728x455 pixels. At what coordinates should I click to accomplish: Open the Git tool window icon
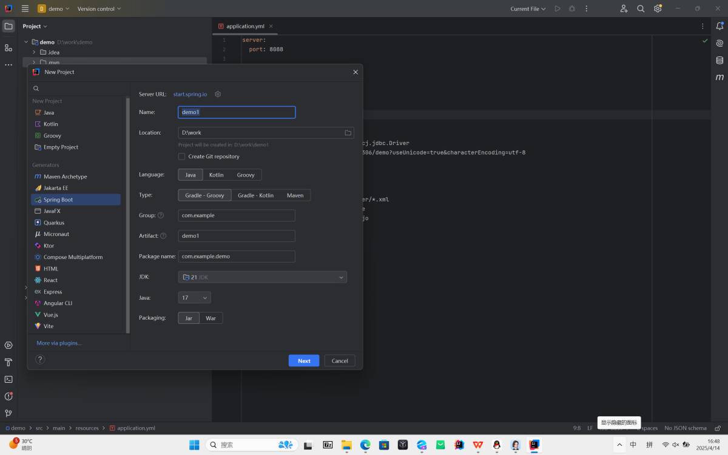click(8, 413)
